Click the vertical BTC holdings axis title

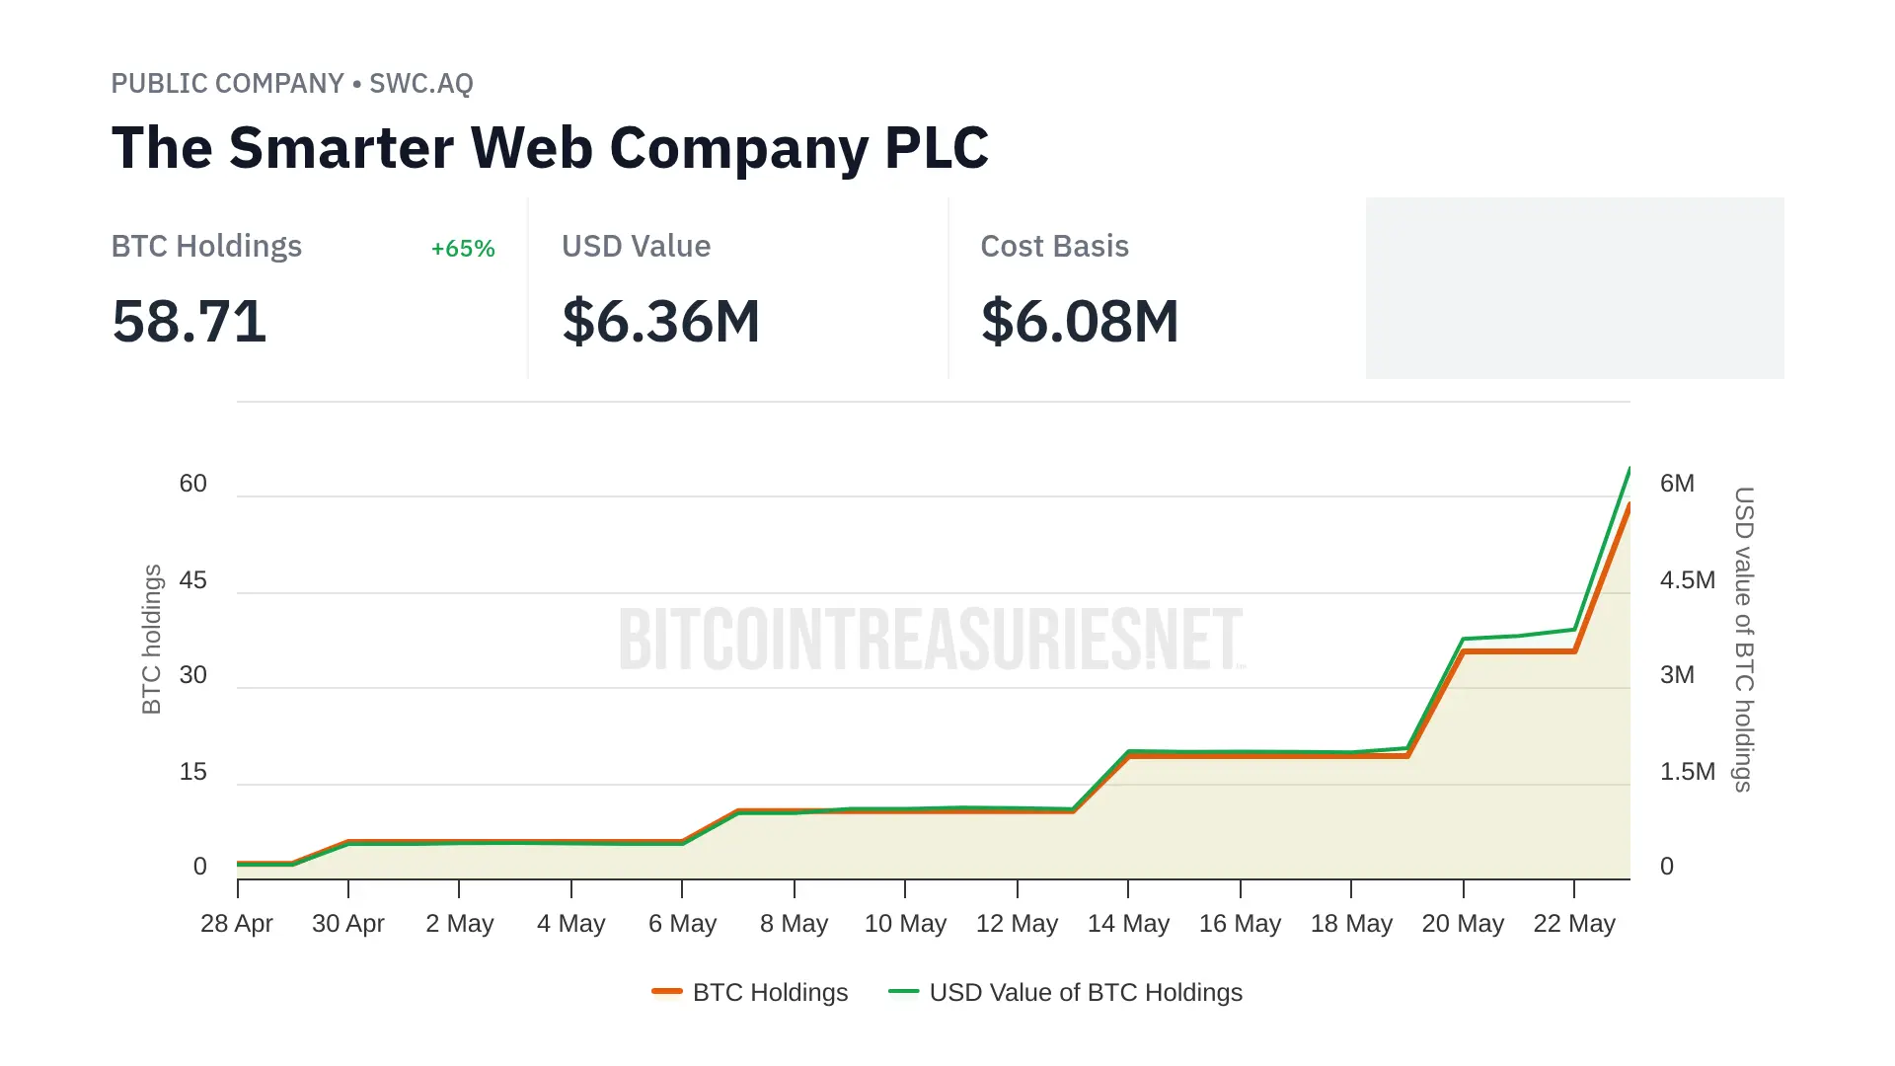151,639
